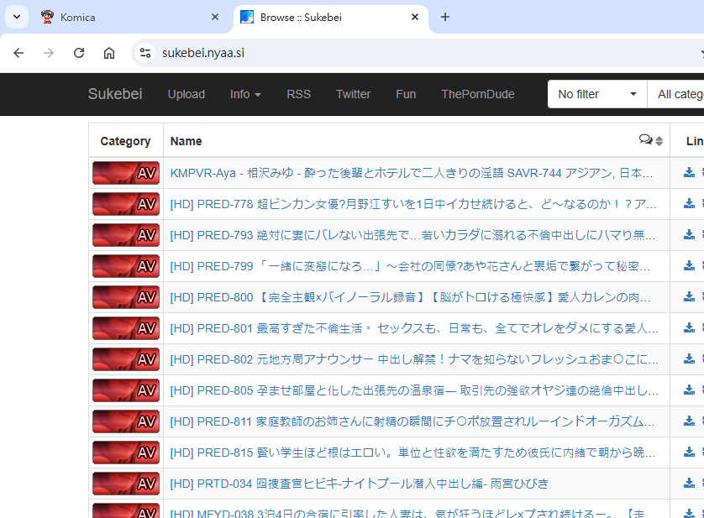Image resolution: width=704 pixels, height=518 pixels.
Task: Open the PRED-801 torrent link
Action: (414, 328)
